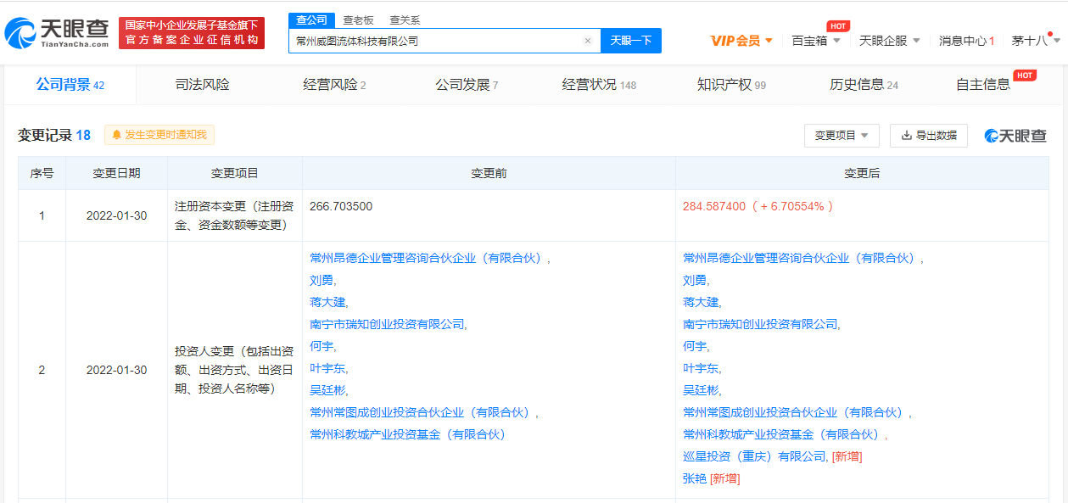Screen dimensions: 1068x503
Task: Switch to the 司法风险 tab
Action: tap(202, 85)
